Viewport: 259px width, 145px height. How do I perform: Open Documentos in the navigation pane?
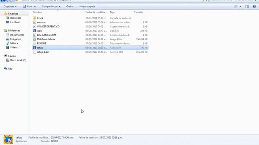(x=17, y=35)
